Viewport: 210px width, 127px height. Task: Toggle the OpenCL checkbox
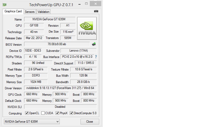coord(27,113)
